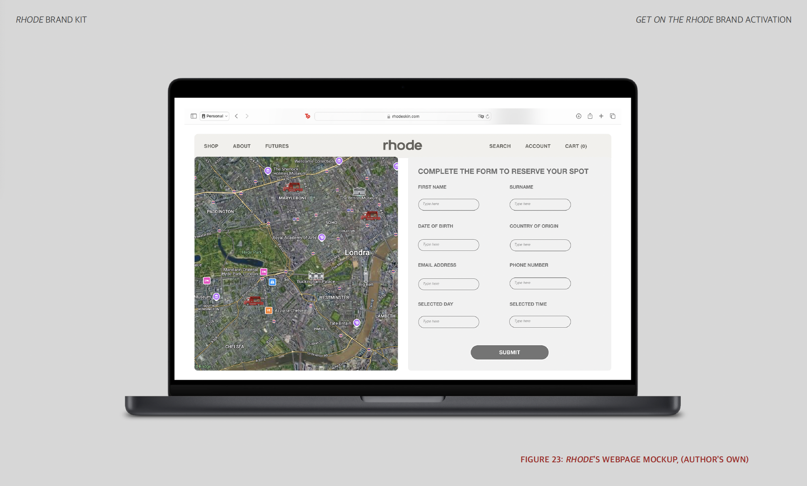Open the downloads icon
The height and width of the screenshot is (486, 807).
[x=578, y=116]
